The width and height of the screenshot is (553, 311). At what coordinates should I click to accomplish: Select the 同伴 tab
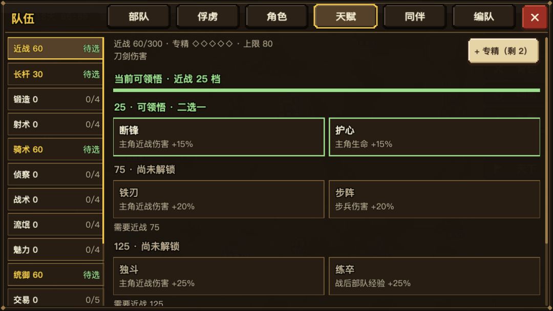point(415,16)
